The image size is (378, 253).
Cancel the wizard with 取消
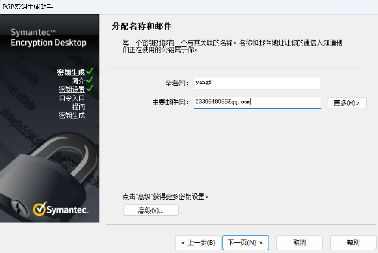click(x=300, y=242)
